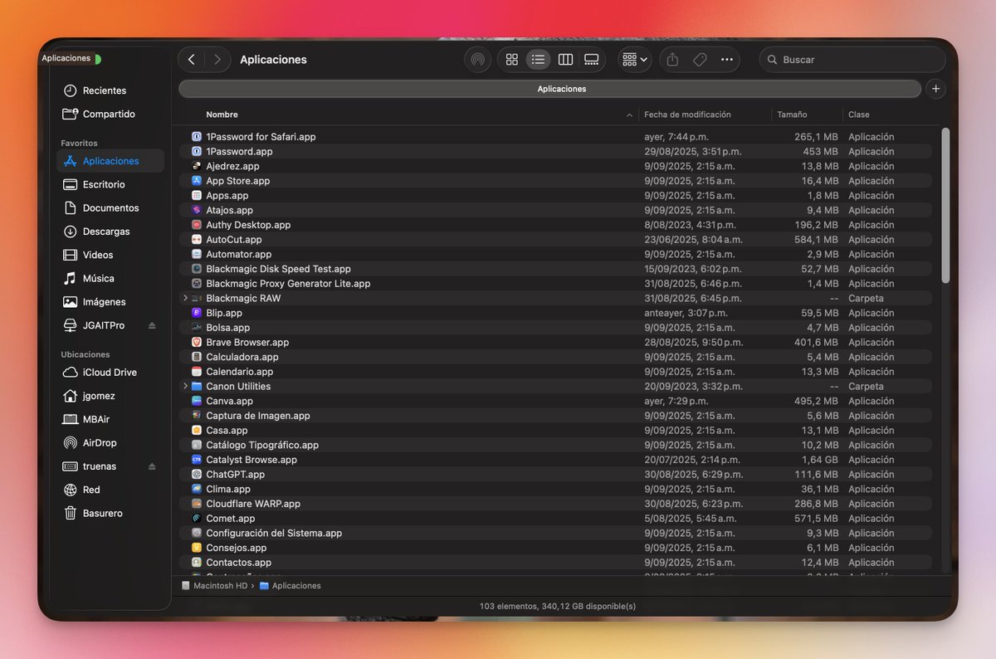
Task: Click the Ajedrez.app icon
Action: click(197, 166)
